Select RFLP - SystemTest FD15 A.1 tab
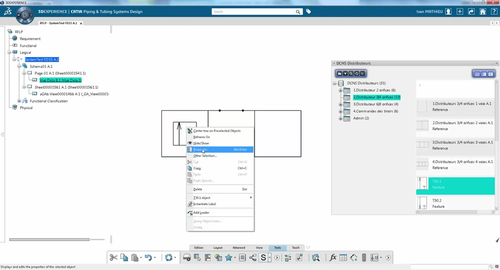The image size is (500, 270). click(58, 23)
